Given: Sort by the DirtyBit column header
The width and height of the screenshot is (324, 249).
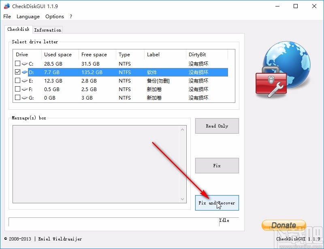Looking at the screenshot, I should coord(207,55).
